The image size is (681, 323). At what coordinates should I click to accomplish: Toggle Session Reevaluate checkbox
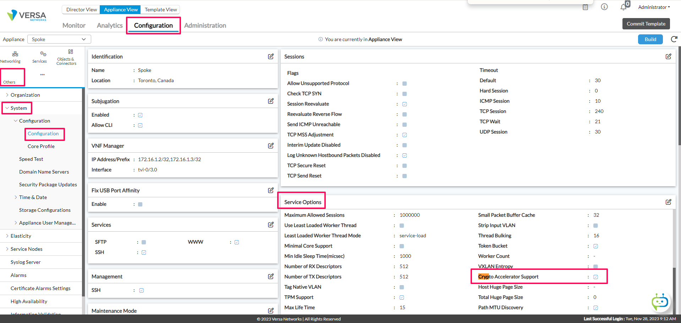405,104
